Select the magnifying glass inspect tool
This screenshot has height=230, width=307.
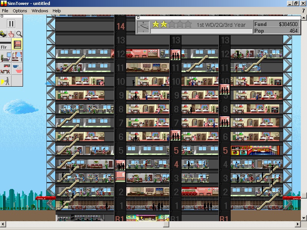pyautogui.click(x=19, y=34)
